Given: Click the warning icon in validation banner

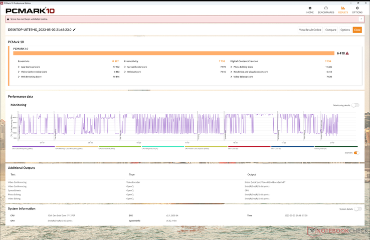Looking at the screenshot, I should (x=8, y=19).
